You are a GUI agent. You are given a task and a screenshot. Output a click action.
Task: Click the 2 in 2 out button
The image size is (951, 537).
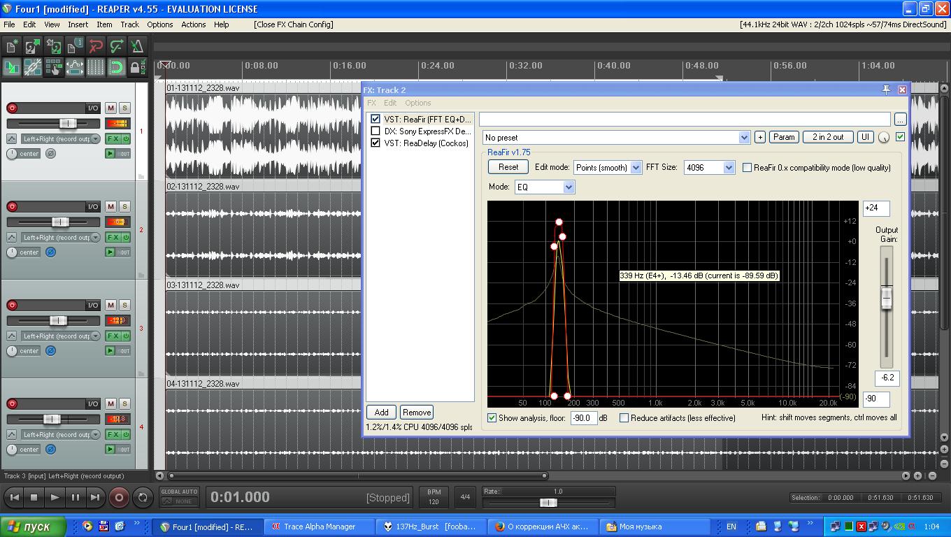pos(828,137)
